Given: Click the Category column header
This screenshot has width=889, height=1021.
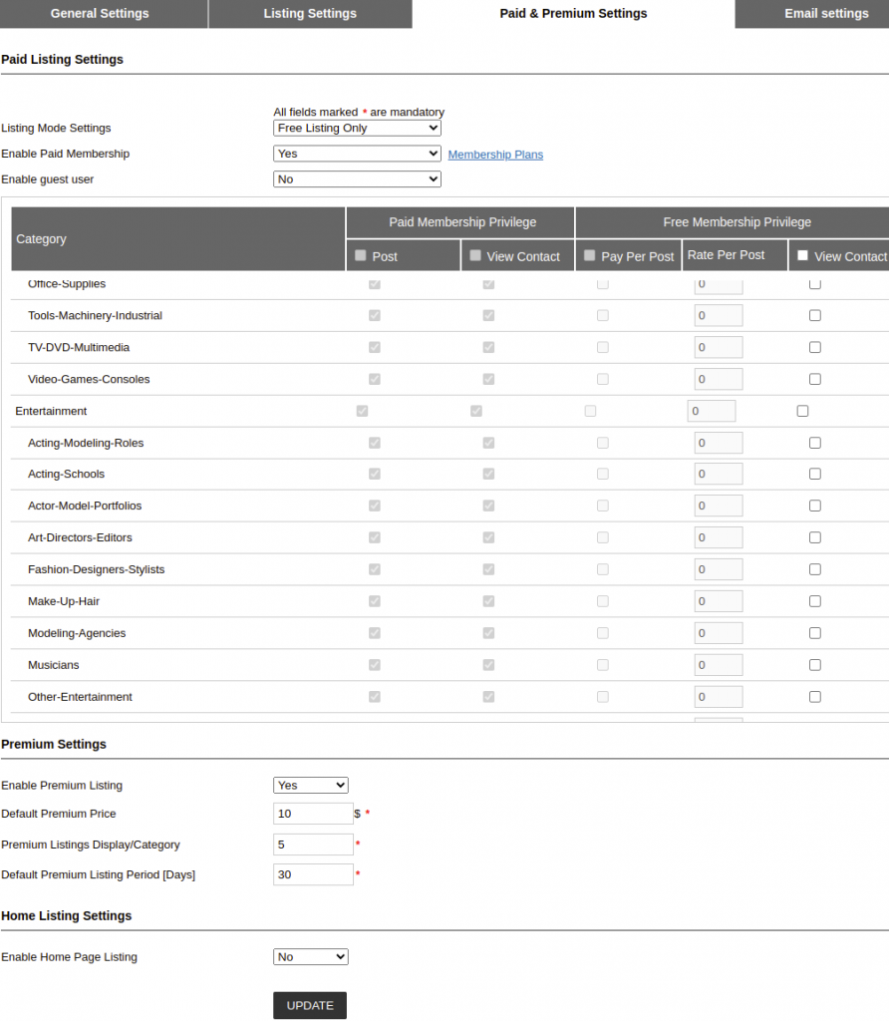Looking at the screenshot, I should tap(177, 239).
